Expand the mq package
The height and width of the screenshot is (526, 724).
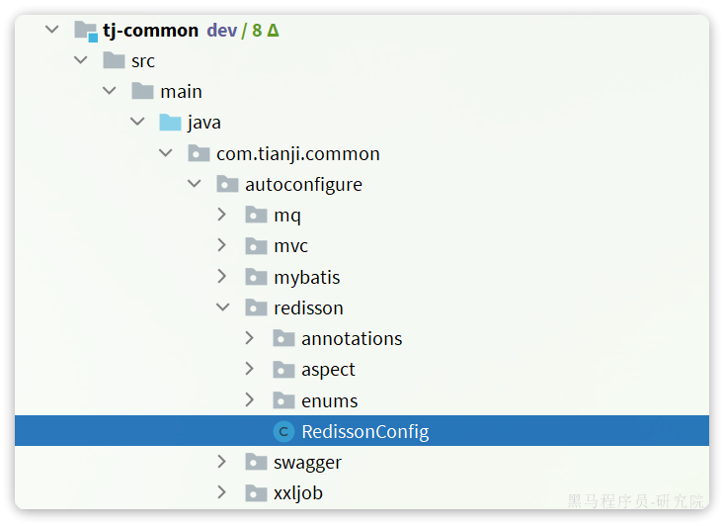(x=222, y=215)
